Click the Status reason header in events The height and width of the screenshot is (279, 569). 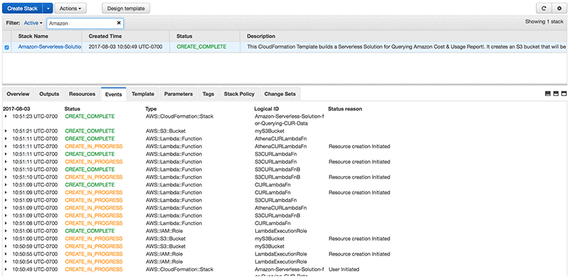point(345,109)
